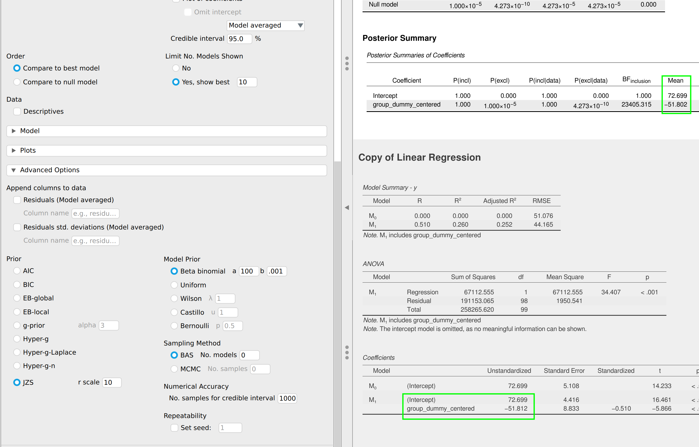Click the Castillo u field
This screenshot has height=447, width=699.
click(x=228, y=312)
